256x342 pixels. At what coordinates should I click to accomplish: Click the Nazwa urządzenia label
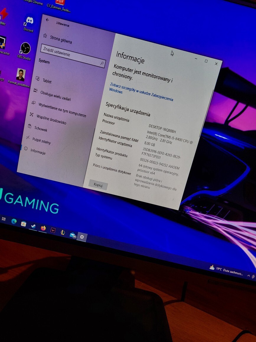tap(116, 117)
